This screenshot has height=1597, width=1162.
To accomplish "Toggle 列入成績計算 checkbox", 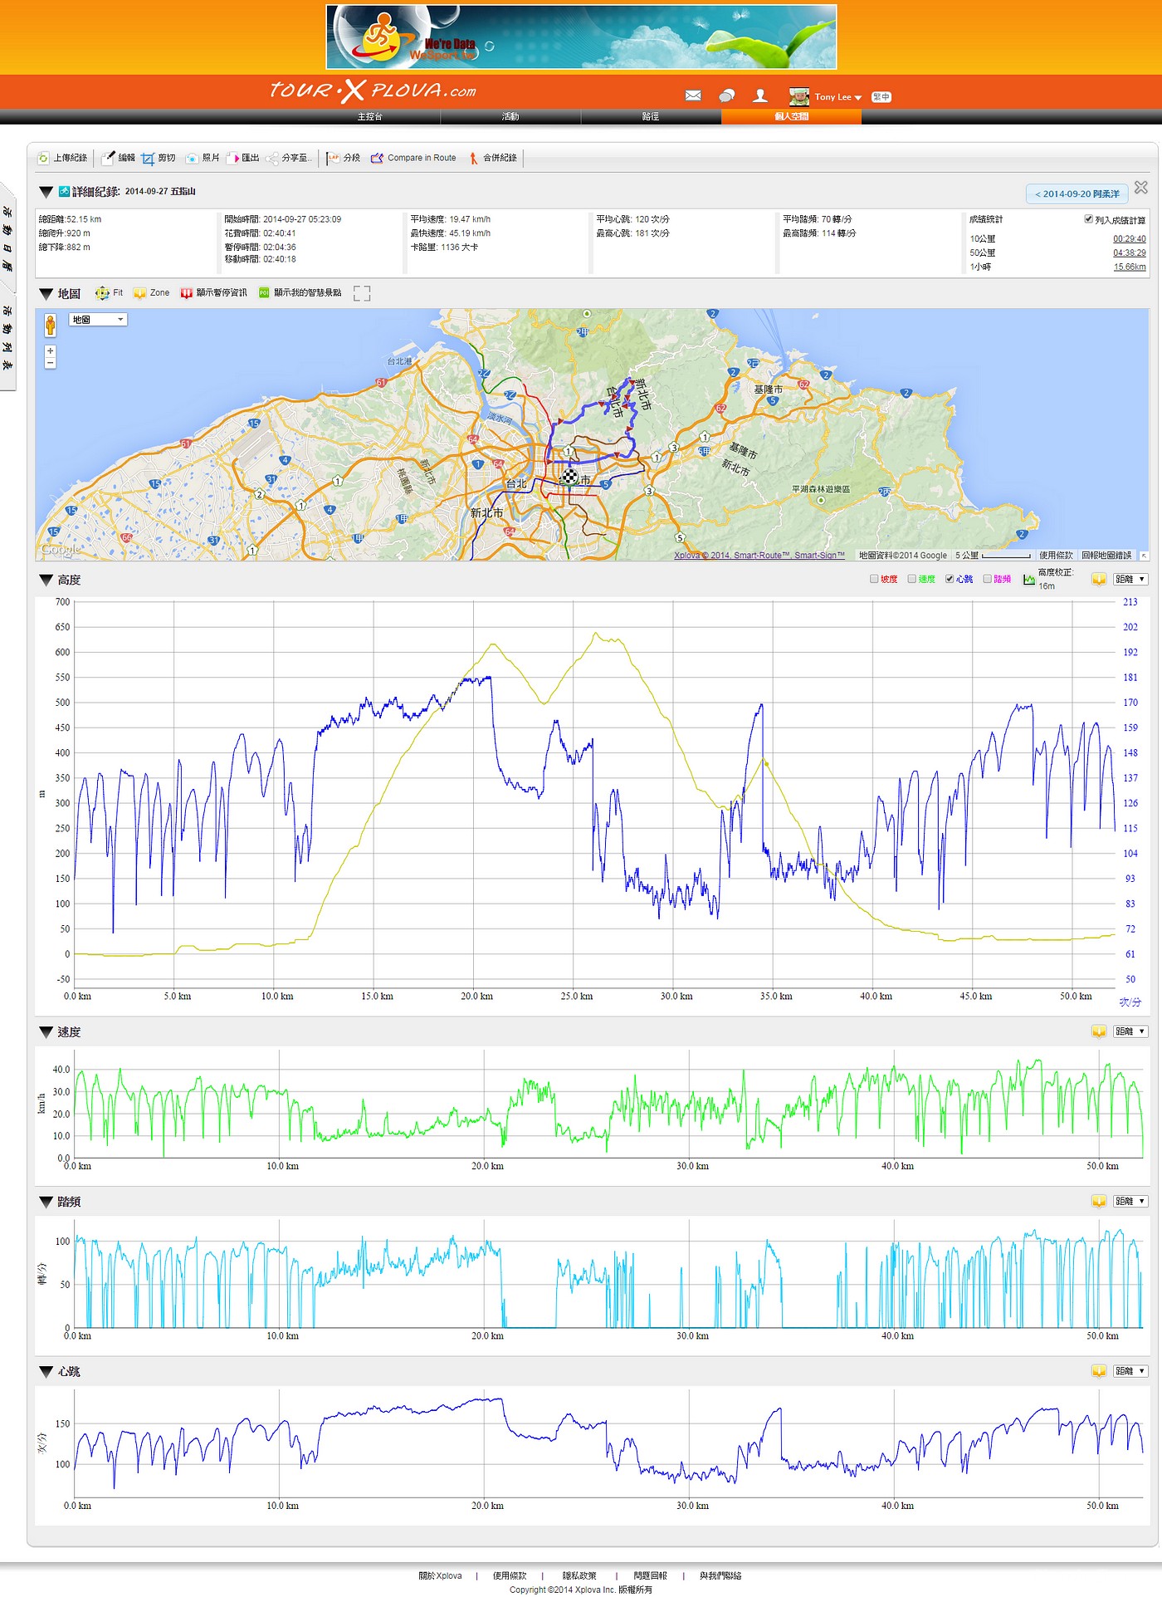I will click(x=1088, y=219).
